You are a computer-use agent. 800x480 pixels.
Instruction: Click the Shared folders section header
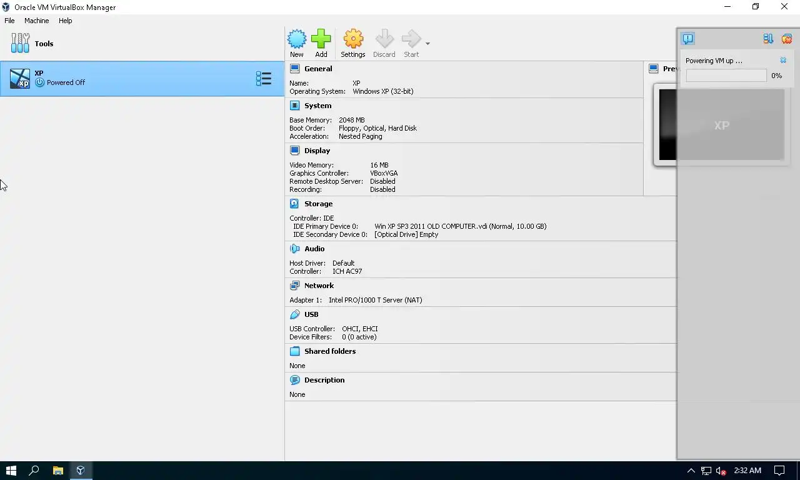click(330, 351)
